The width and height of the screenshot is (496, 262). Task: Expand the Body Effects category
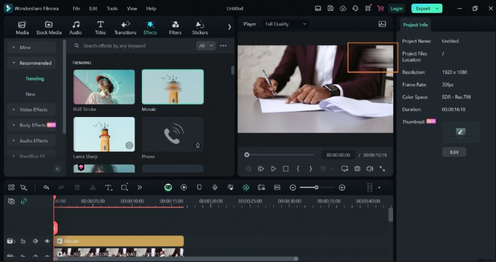click(x=31, y=125)
